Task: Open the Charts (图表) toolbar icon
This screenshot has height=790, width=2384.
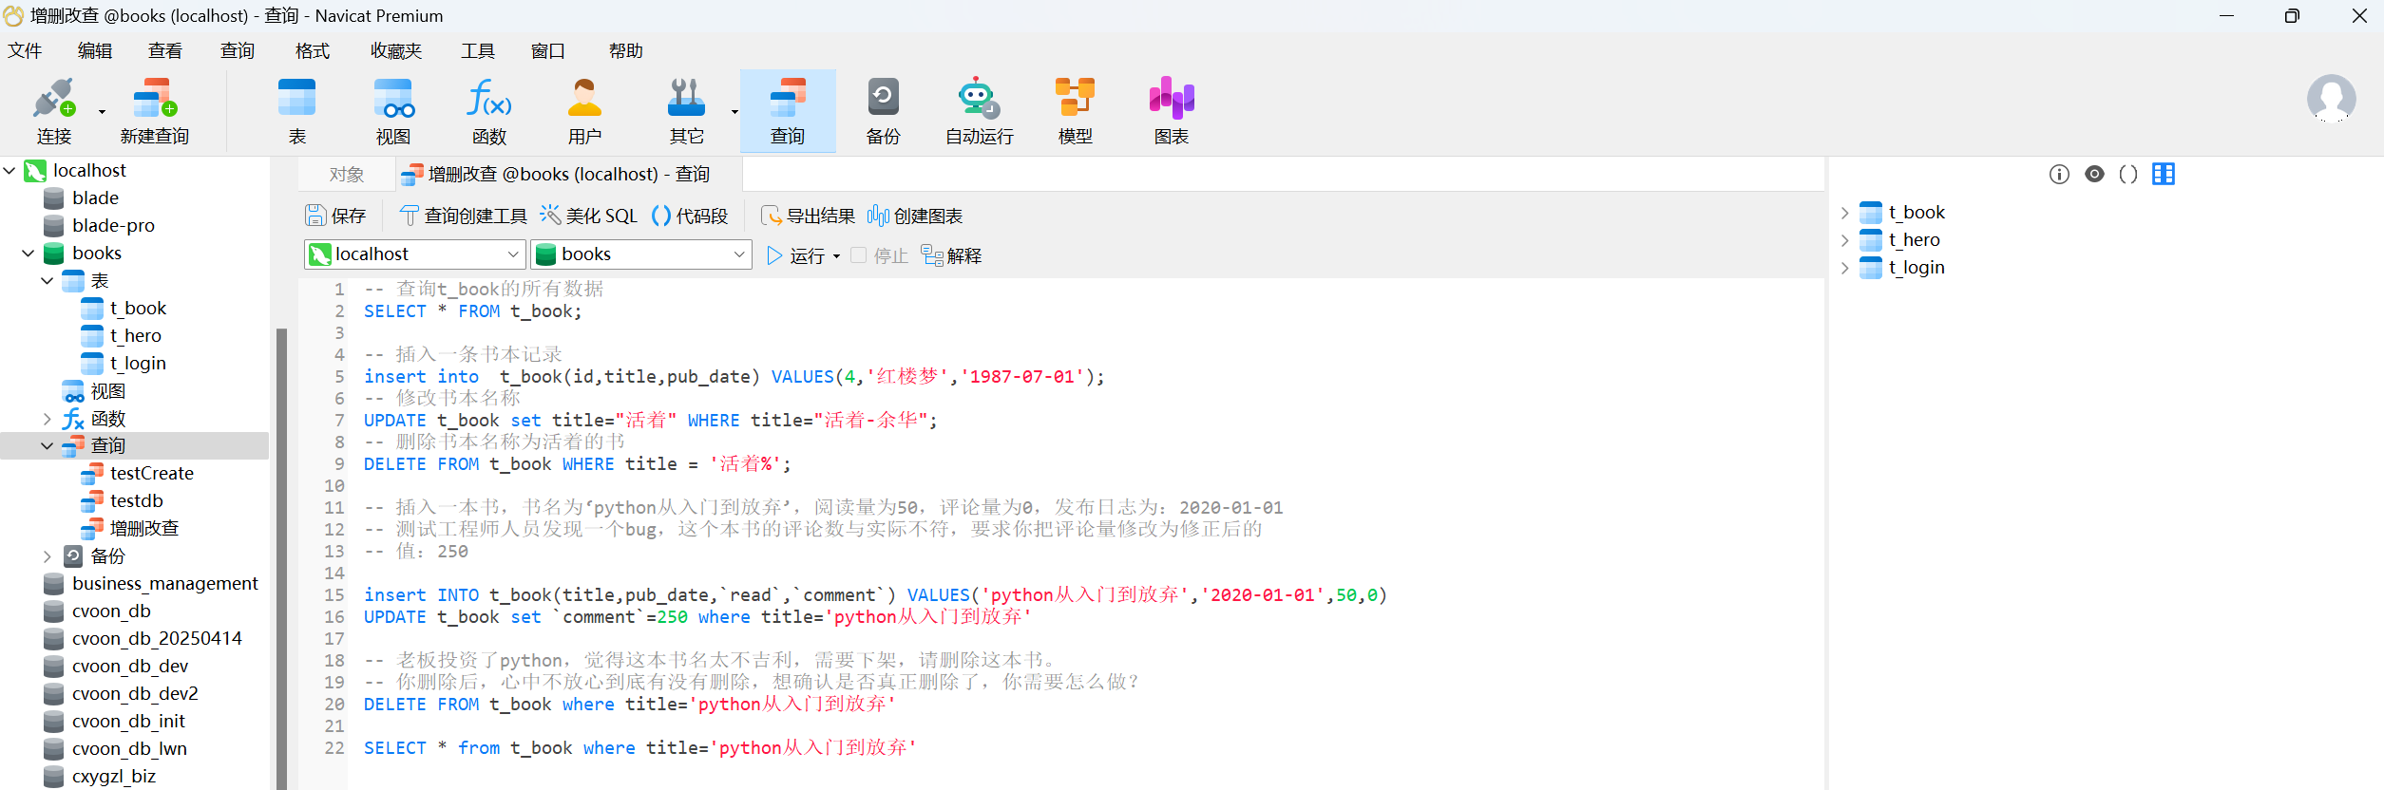Action: tap(1172, 111)
